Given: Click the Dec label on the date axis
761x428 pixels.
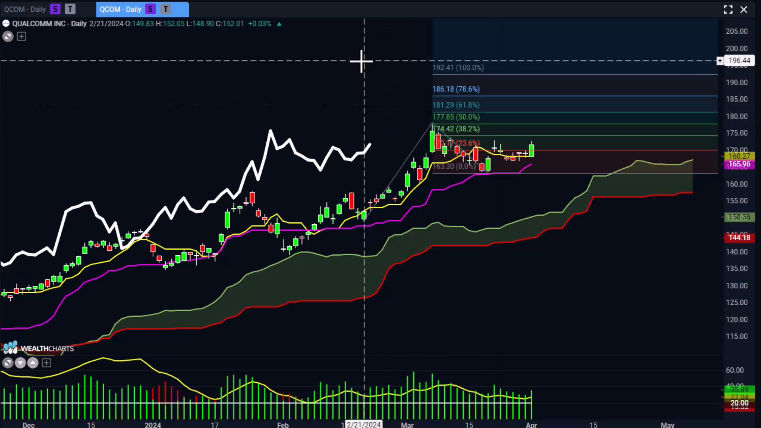Looking at the screenshot, I should (29, 424).
